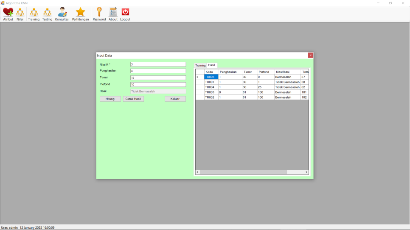The image size is (410, 230).
Task: Click the Cetak Hasil button
Action: (133, 99)
